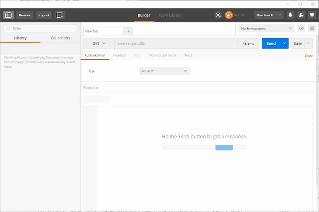Expand the Send button dropdown arrow
Image resolution: width=319 pixels, height=212 pixels.
(284, 43)
